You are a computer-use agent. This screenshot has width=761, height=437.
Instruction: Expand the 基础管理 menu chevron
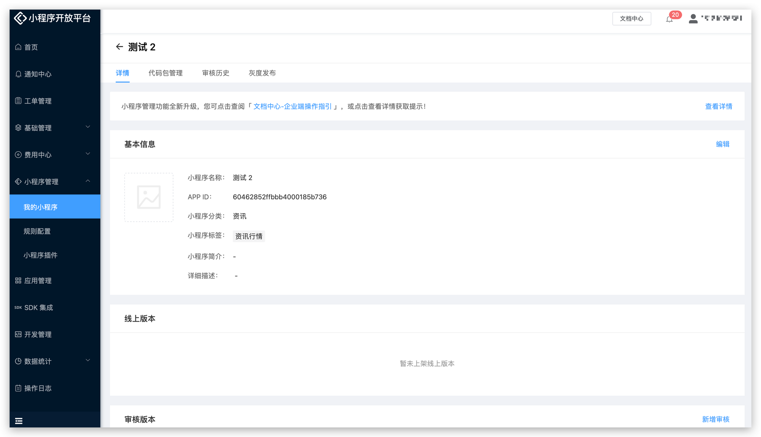(88, 127)
